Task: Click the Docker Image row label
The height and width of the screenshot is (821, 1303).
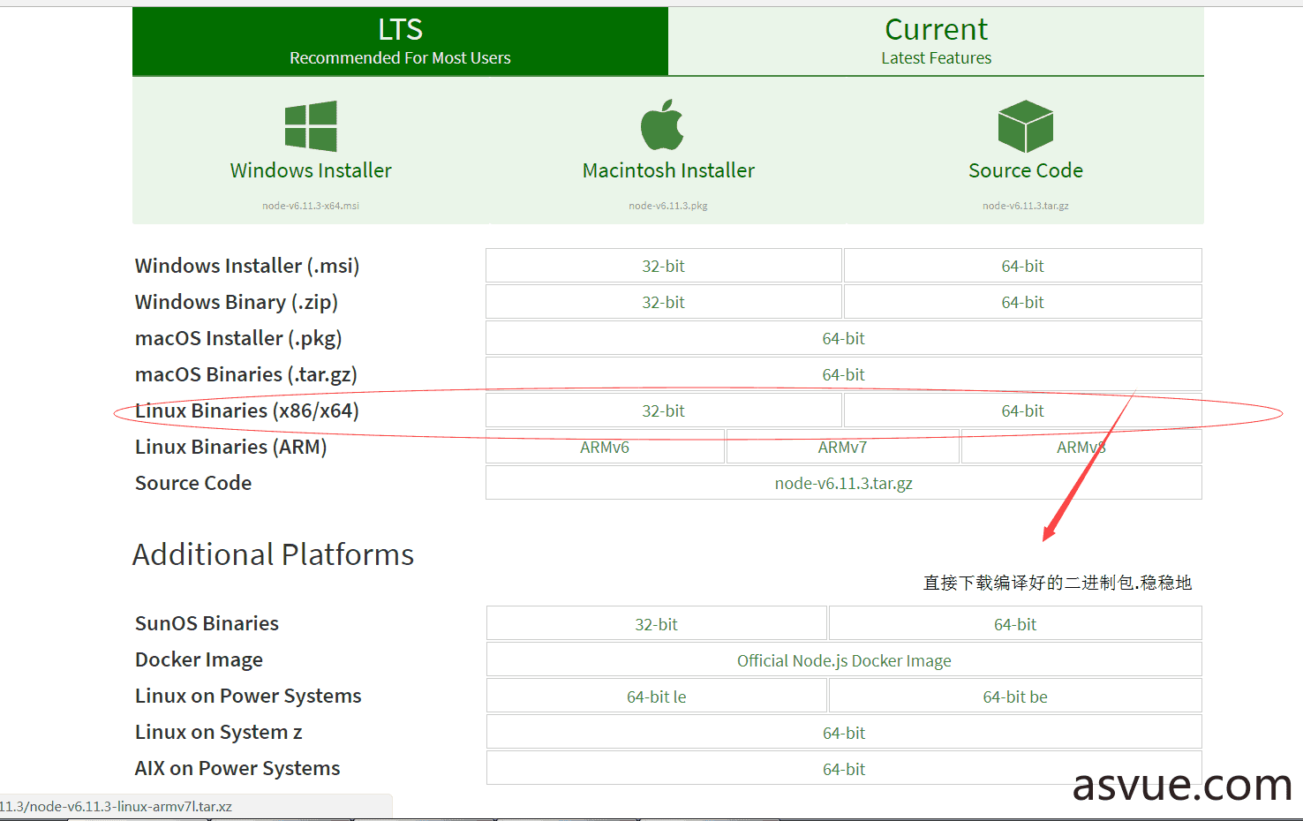Action: click(199, 659)
